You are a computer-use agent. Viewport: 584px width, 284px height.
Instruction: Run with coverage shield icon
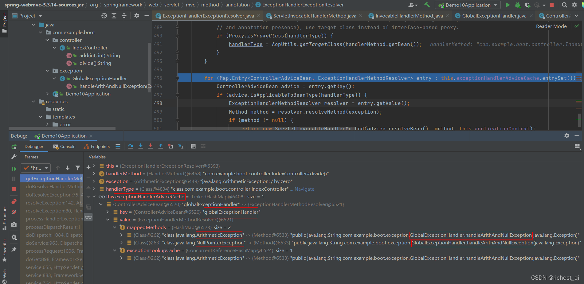coord(527,5)
